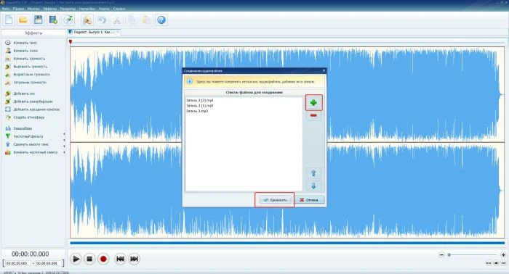509x274 pixels.
Task: Add a file with the green plus button
Action: click(x=313, y=102)
